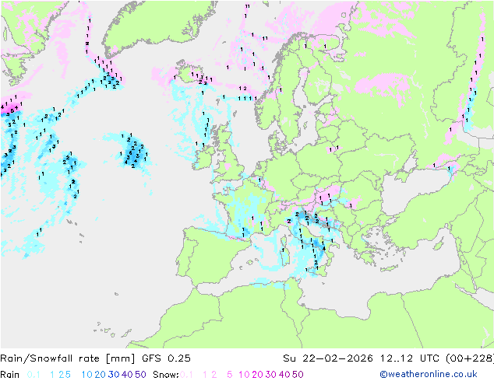494x381 pixels.
Task: Click the Snow legend value 30
Action: (x=270, y=375)
